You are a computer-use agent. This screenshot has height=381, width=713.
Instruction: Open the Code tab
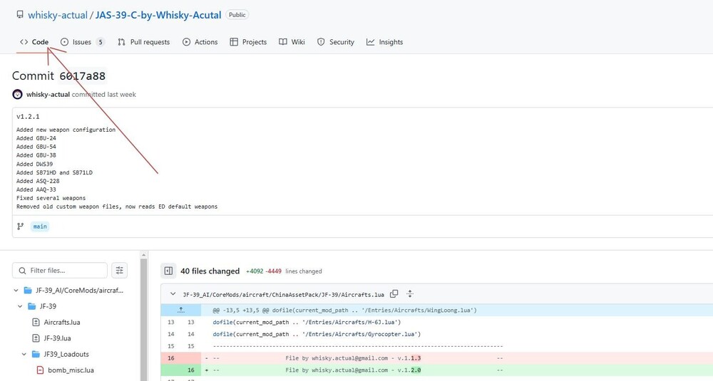[34, 42]
